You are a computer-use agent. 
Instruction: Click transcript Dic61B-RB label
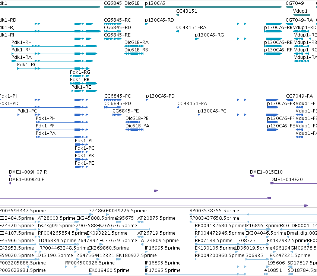(136, 50)
